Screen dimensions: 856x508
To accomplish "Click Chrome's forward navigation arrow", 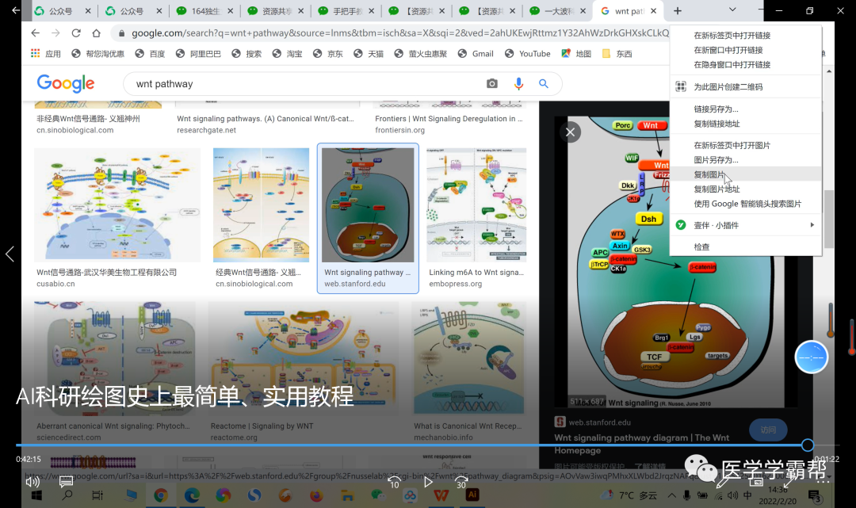I will [55, 33].
